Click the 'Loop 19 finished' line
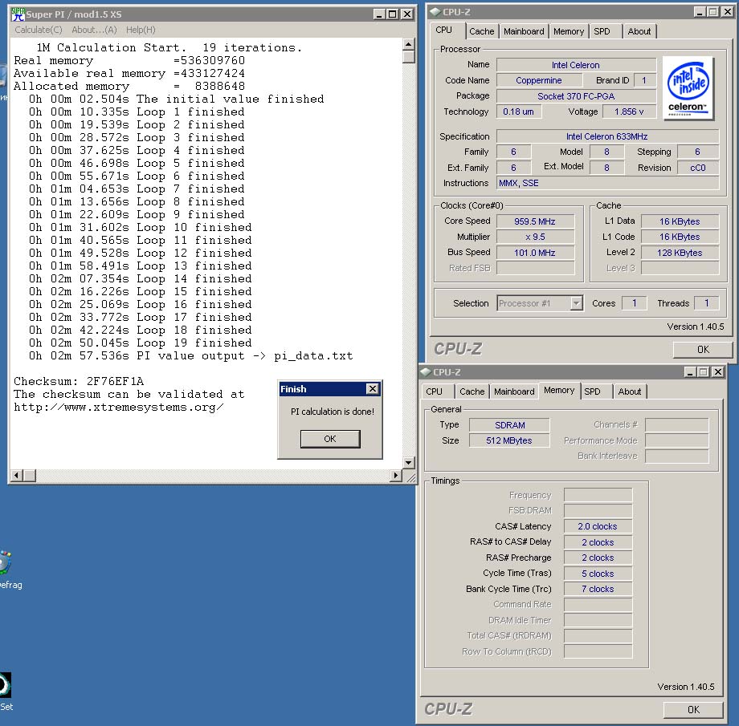Viewport: 739px width, 726px height. point(141,343)
